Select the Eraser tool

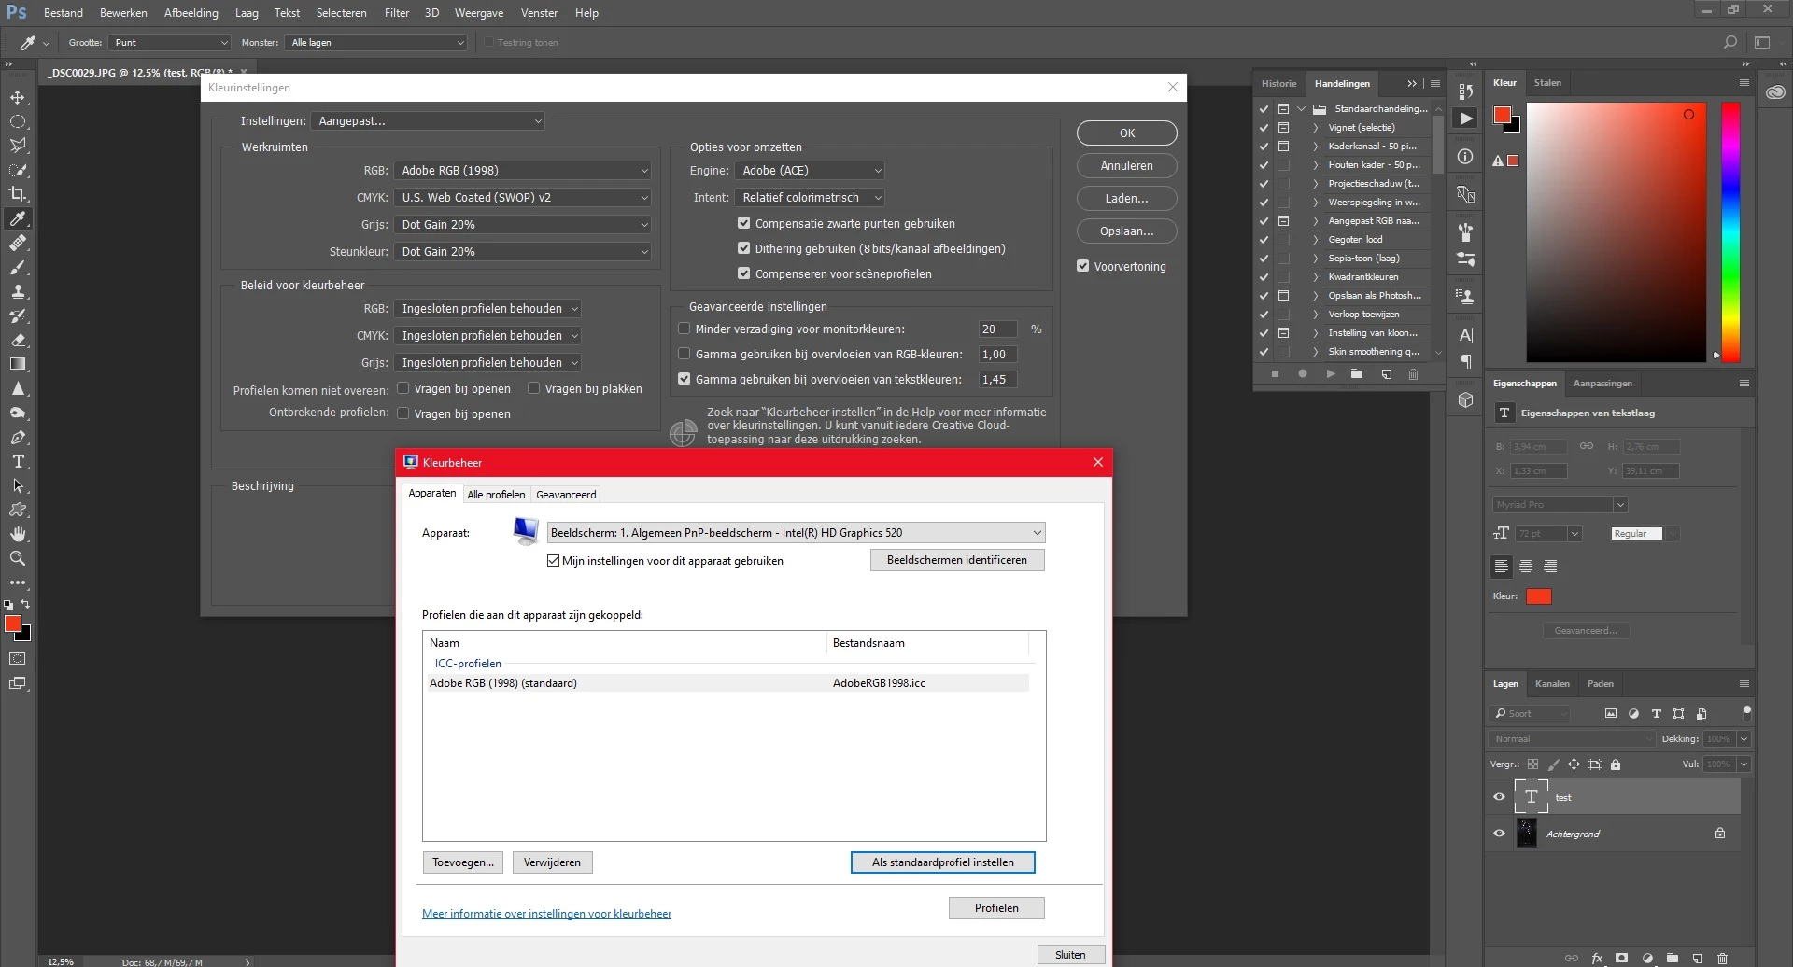[x=18, y=340]
